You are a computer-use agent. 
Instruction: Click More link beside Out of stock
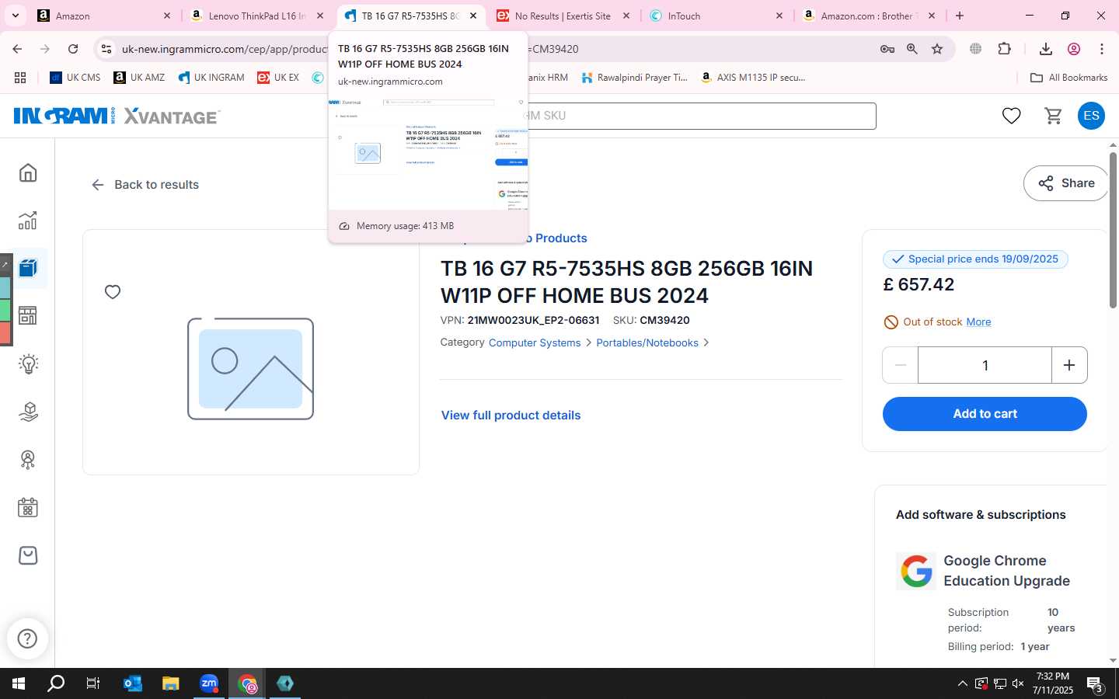[978, 322]
